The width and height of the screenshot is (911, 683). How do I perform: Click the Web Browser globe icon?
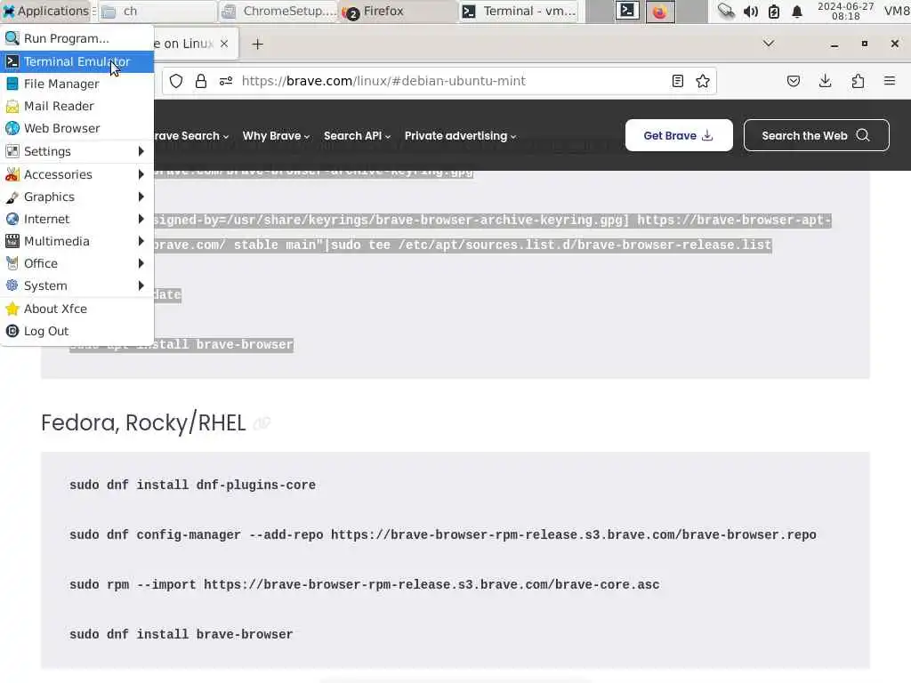[x=12, y=128]
